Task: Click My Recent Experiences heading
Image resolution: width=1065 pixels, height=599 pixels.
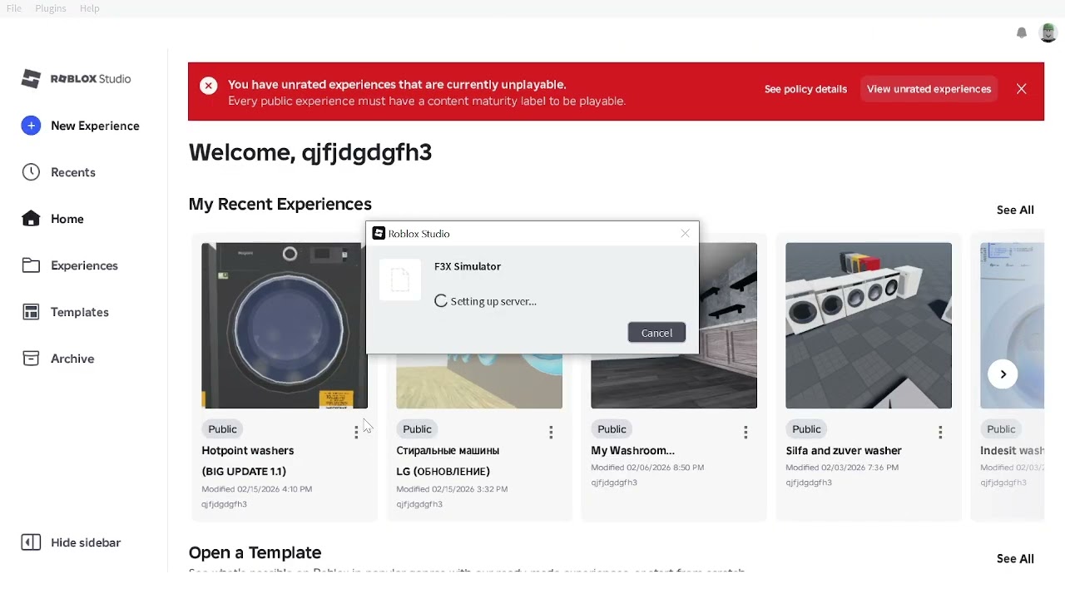Action: (280, 204)
